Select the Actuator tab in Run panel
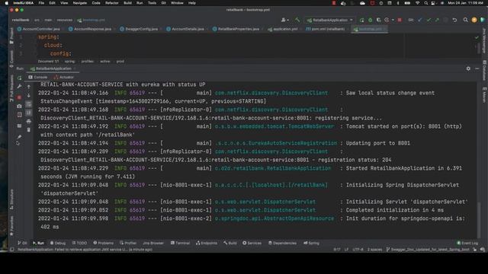The image size is (488, 274). click(x=64, y=77)
